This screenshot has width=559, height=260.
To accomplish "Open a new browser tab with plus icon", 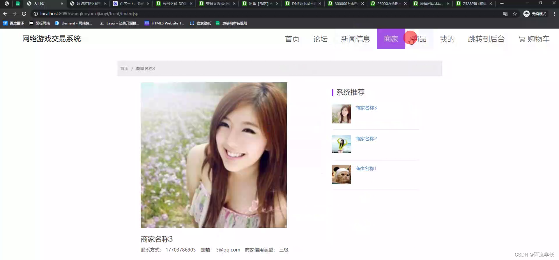I will (x=502, y=3).
